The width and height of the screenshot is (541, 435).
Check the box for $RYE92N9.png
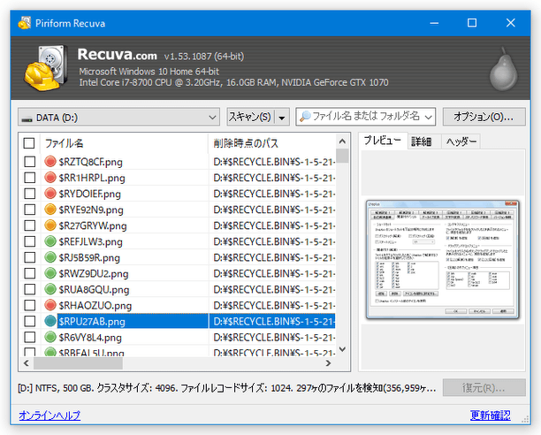pos(30,210)
